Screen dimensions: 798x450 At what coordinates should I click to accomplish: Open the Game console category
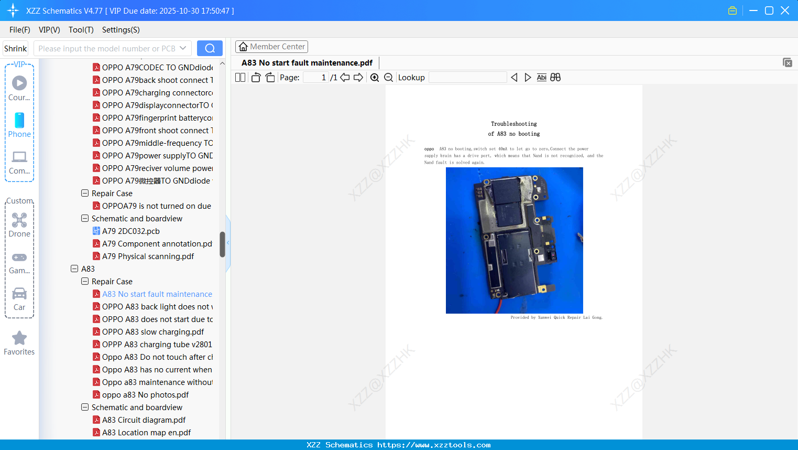coord(19,263)
